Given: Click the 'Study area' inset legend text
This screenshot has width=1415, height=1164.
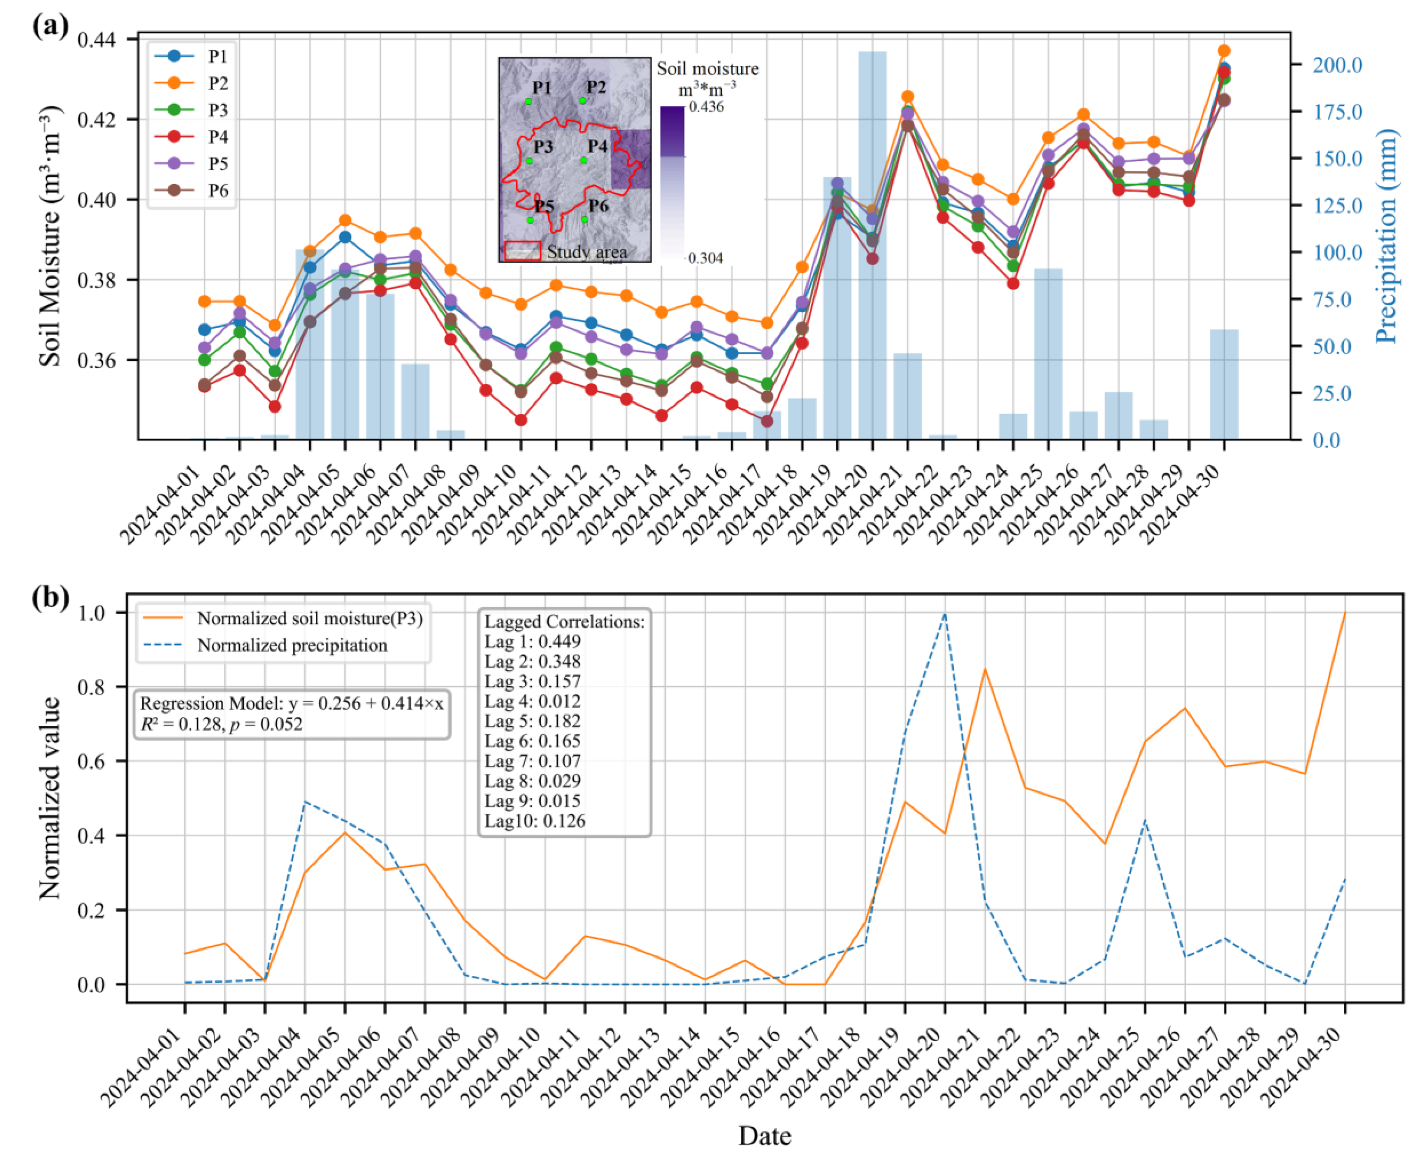Looking at the screenshot, I should (x=587, y=252).
